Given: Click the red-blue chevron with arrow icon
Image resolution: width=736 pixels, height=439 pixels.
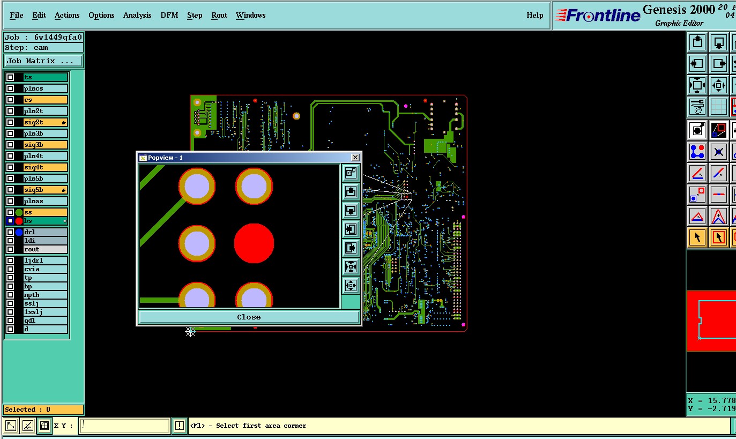Looking at the screenshot, I should [719, 216].
